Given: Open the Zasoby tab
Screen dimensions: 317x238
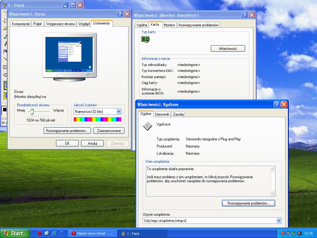Looking at the screenshot, I should [x=178, y=114].
